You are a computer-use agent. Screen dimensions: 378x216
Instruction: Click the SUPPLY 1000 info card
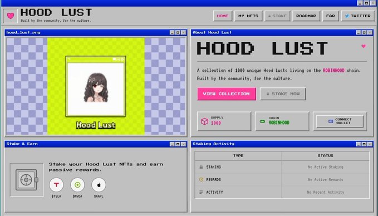224,121
